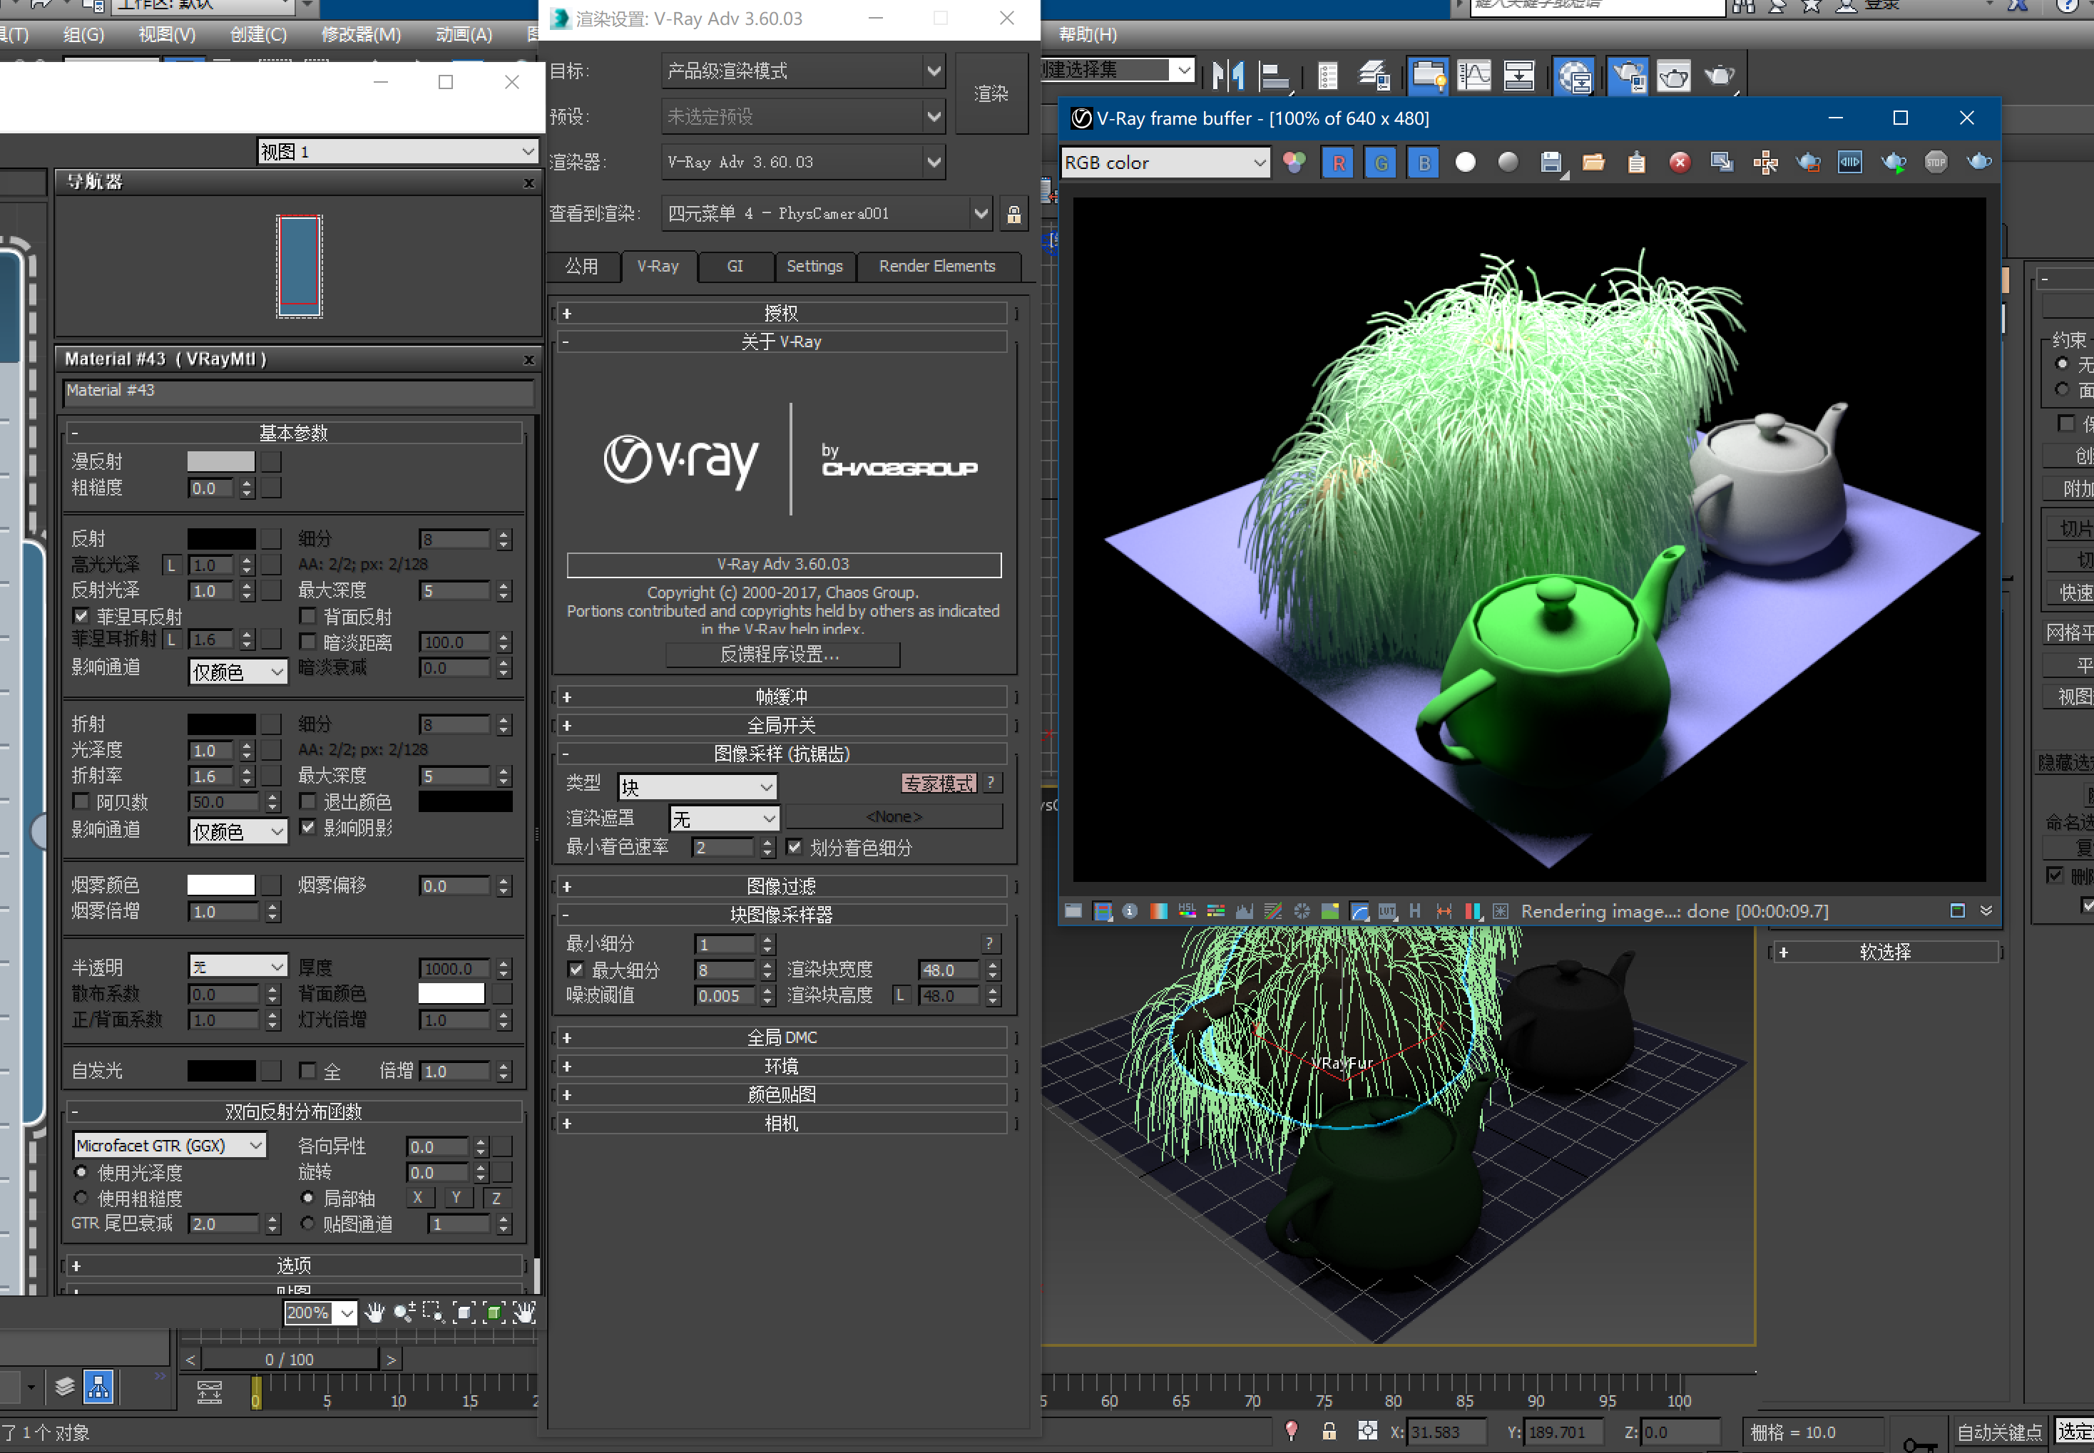Screen dimensions: 2094x1453
Task: Toggle green channel in V-Ray frame buffer
Action: coord(1381,163)
